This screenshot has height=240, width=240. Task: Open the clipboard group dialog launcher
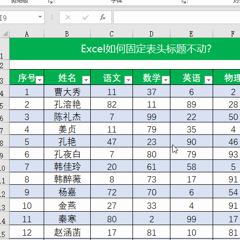point(50,1)
